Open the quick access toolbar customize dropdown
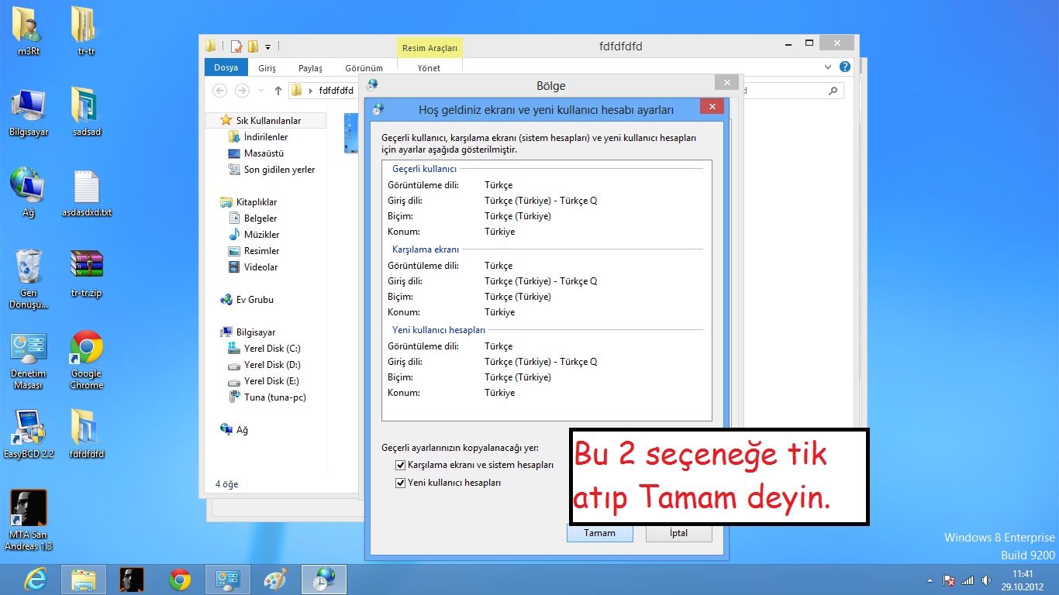This screenshot has height=595, width=1059. 268,46
